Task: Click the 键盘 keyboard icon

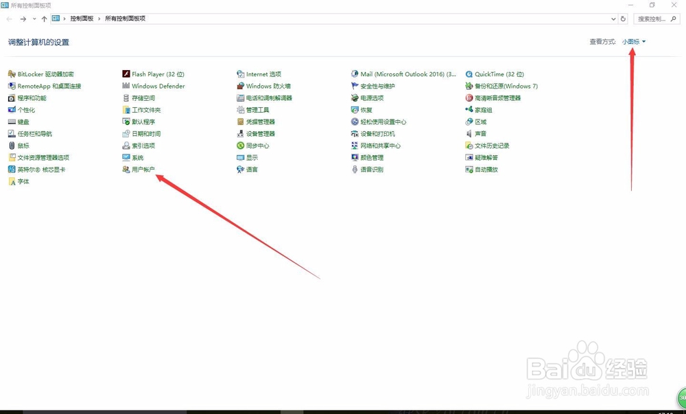Action: (12, 122)
